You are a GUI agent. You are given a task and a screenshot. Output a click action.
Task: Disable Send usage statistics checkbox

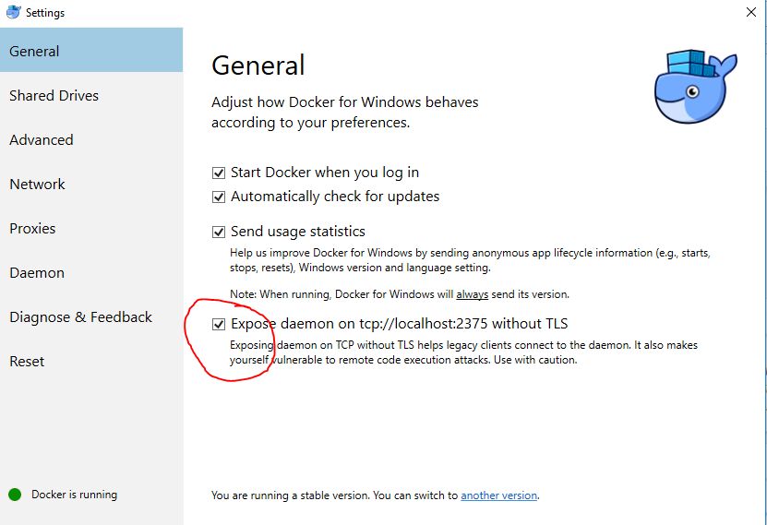[x=219, y=232]
